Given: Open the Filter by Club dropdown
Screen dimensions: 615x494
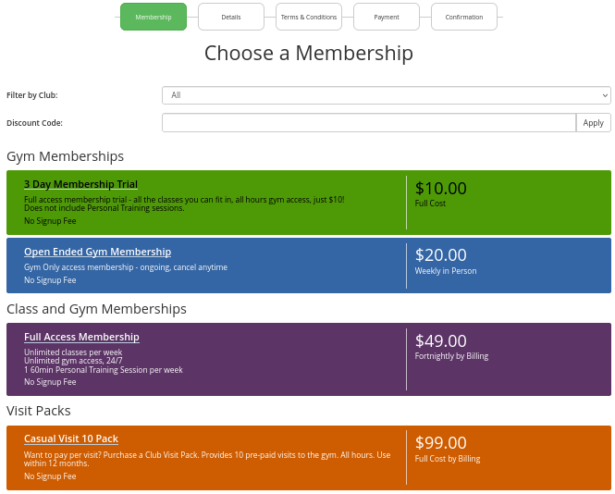Looking at the screenshot, I should click(x=387, y=95).
